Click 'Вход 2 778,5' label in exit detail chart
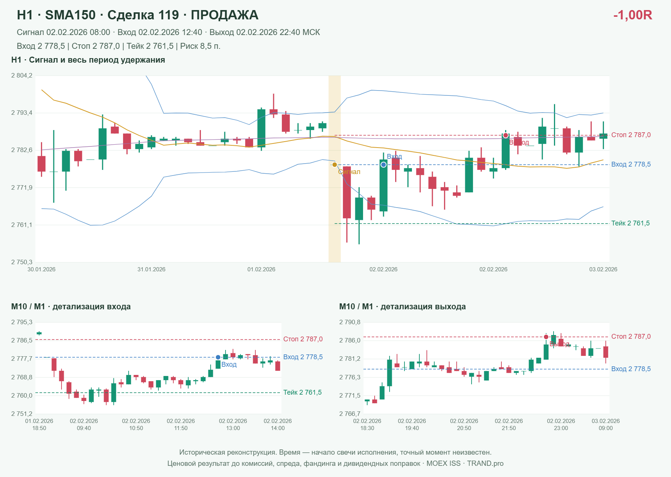This screenshot has width=671, height=477. [x=631, y=369]
